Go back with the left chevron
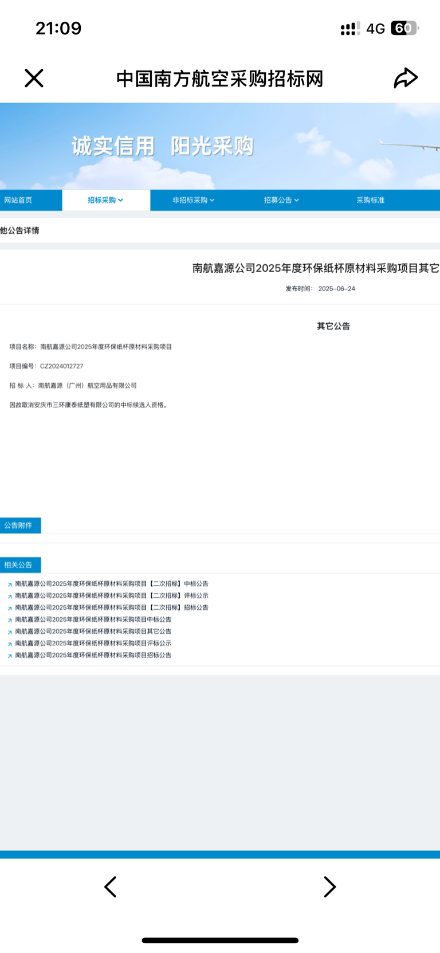Viewport: 440px width, 953px height. tap(110, 887)
